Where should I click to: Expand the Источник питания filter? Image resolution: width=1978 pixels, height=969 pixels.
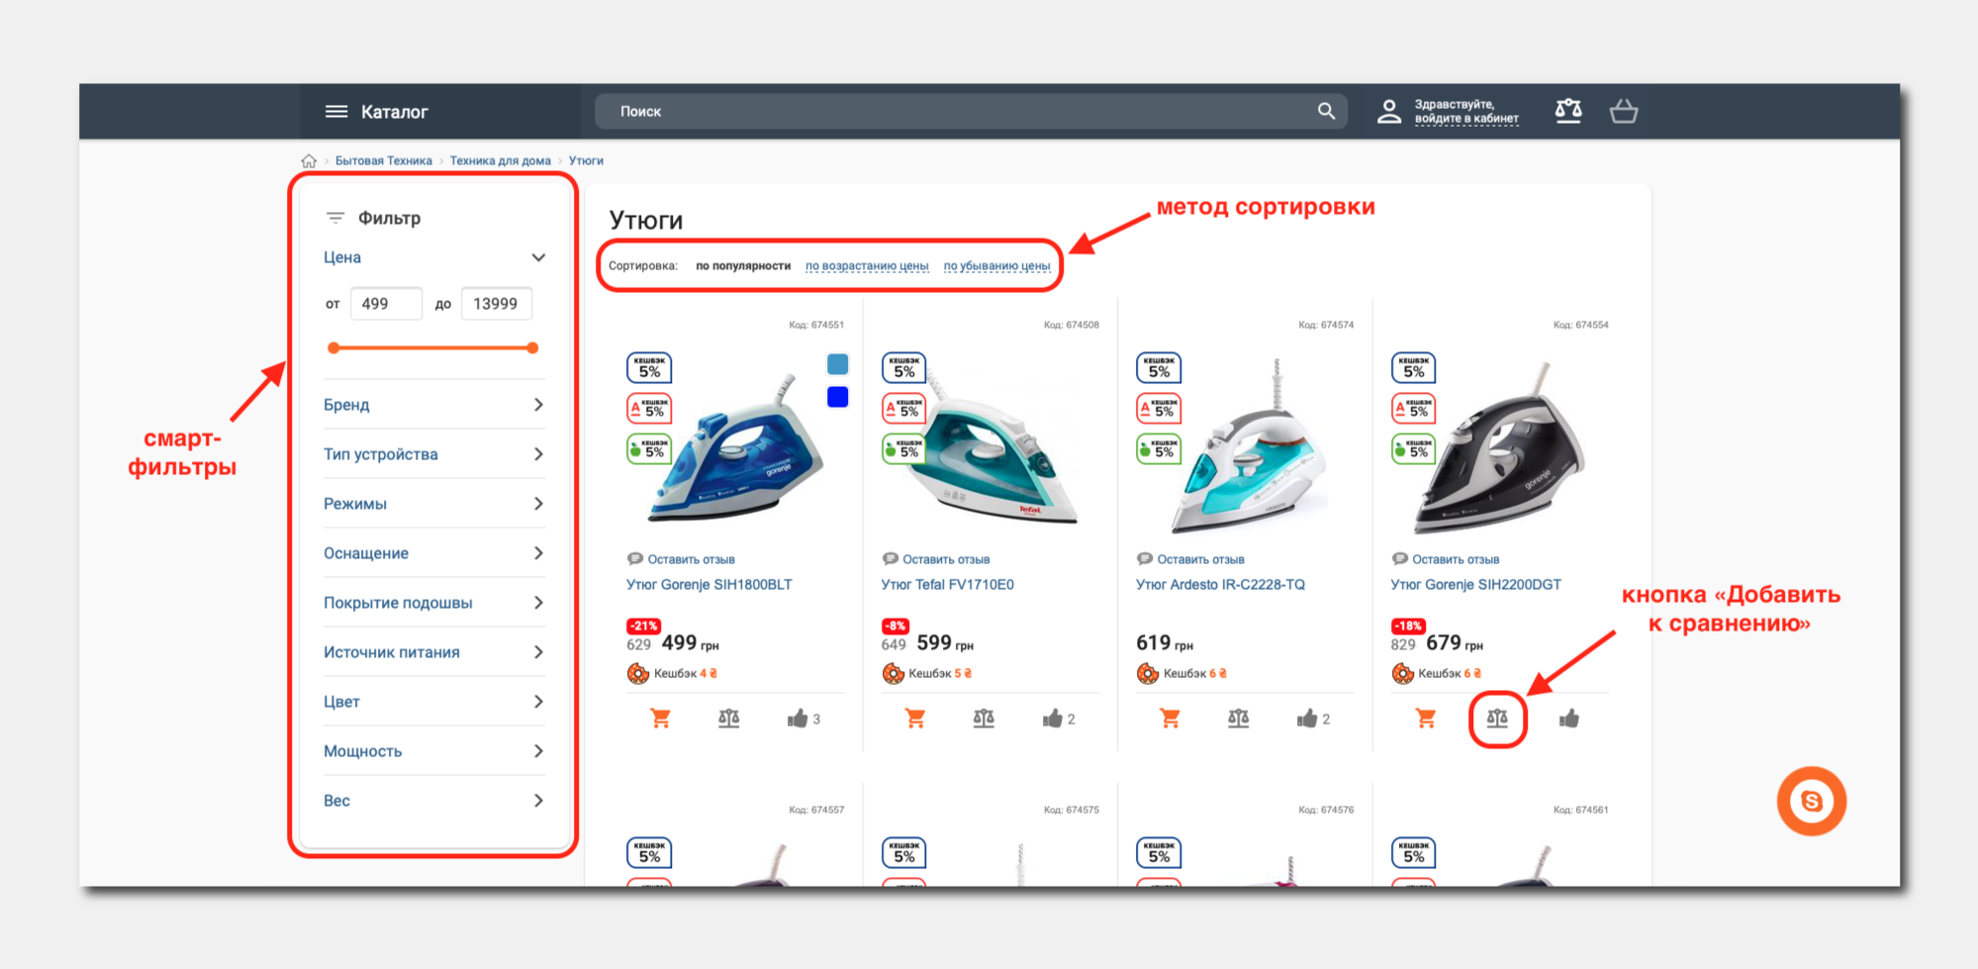click(x=433, y=652)
